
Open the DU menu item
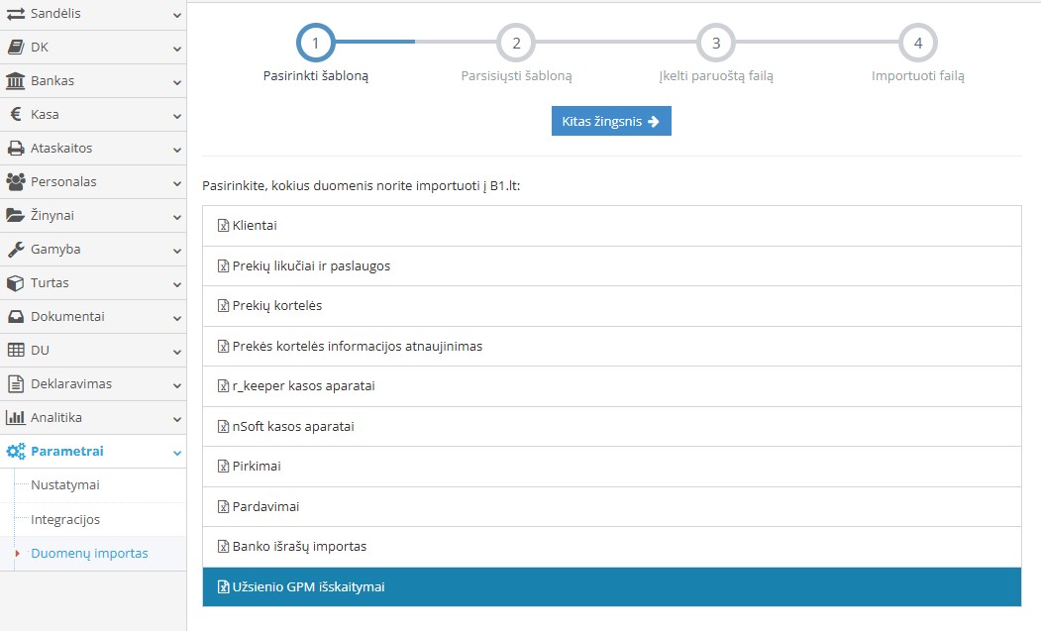point(40,351)
